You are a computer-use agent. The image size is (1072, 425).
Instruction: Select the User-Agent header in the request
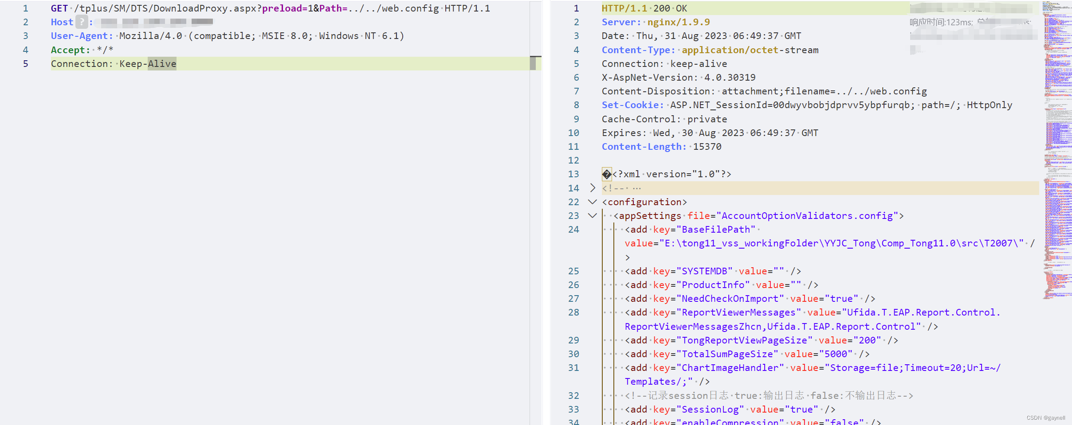[228, 36]
